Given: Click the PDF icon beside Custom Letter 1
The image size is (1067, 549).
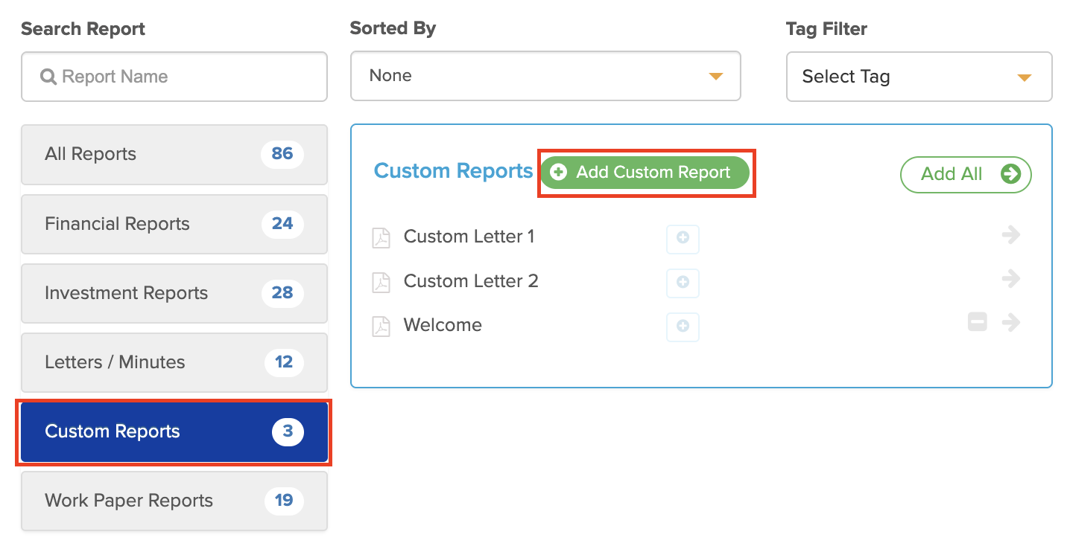Looking at the screenshot, I should coord(381,238).
